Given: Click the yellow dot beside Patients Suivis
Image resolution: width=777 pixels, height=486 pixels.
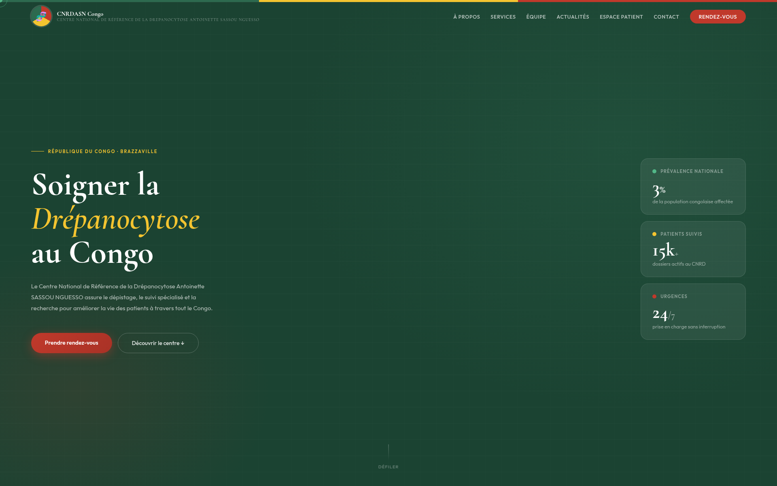Looking at the screenshot, I should coord(654,234).
